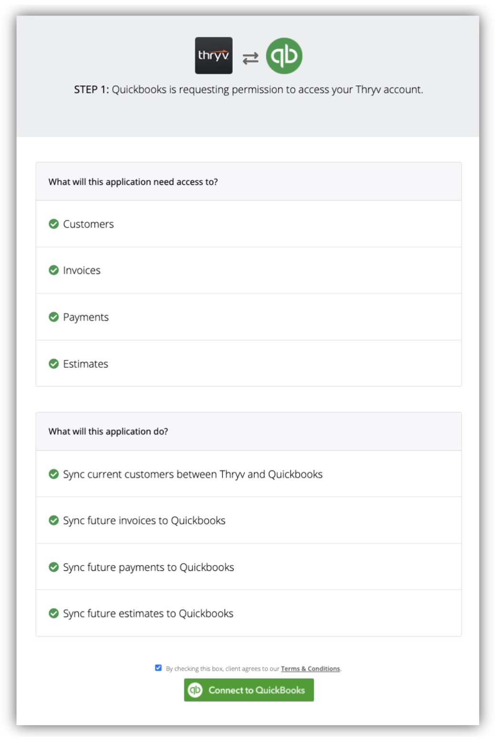Click the green check icon beside Payments
Screen dimensions: 495x741
pos(54,317)
